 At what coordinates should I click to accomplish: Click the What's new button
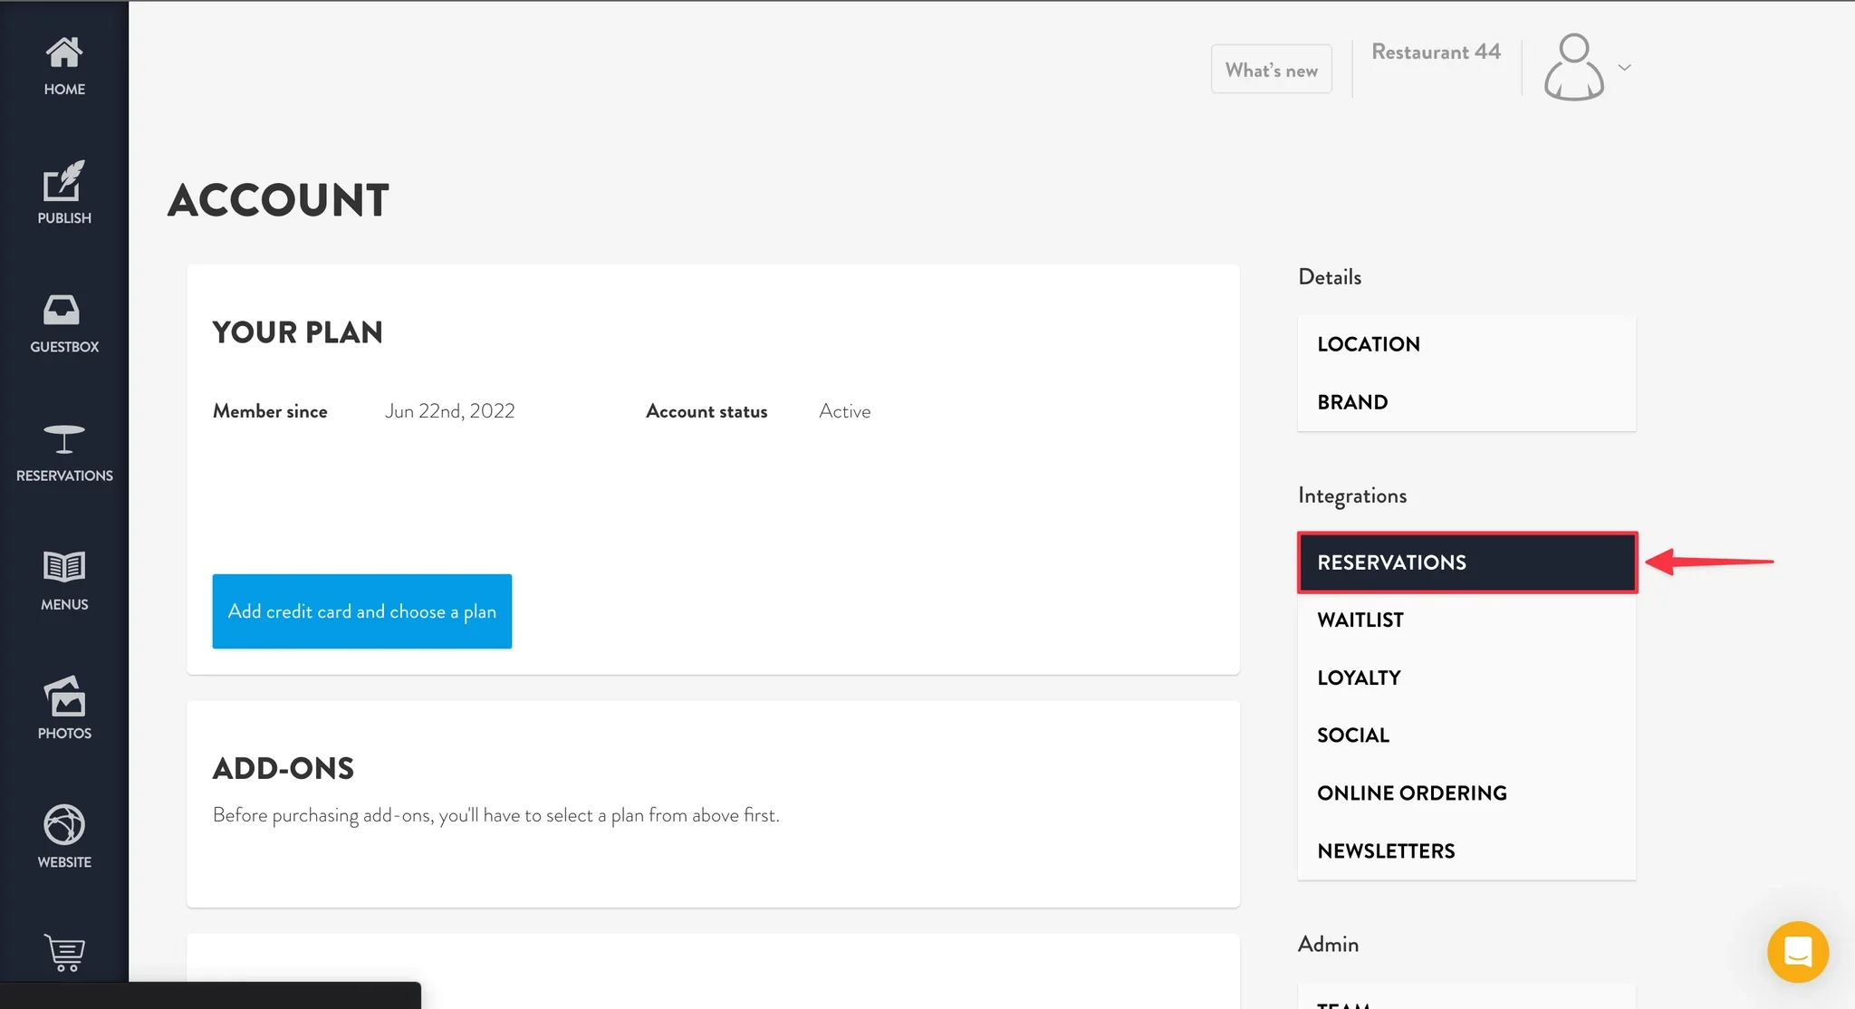[1272, 70]
